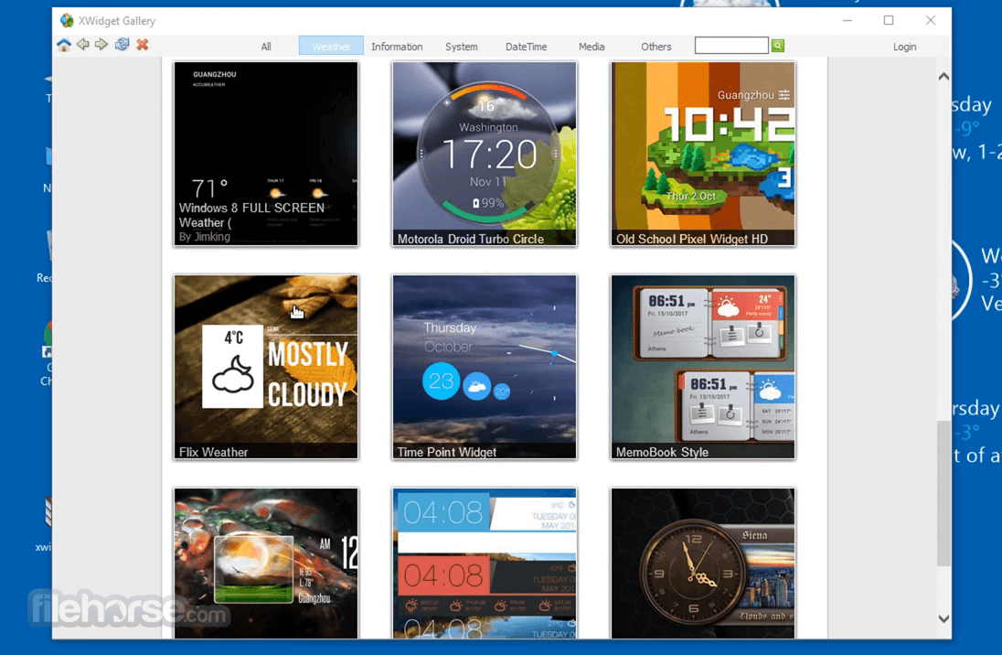Open the DateTime category tab
Screen dimensions: 1002x655
pyautogui.click(x=526, y=47)
